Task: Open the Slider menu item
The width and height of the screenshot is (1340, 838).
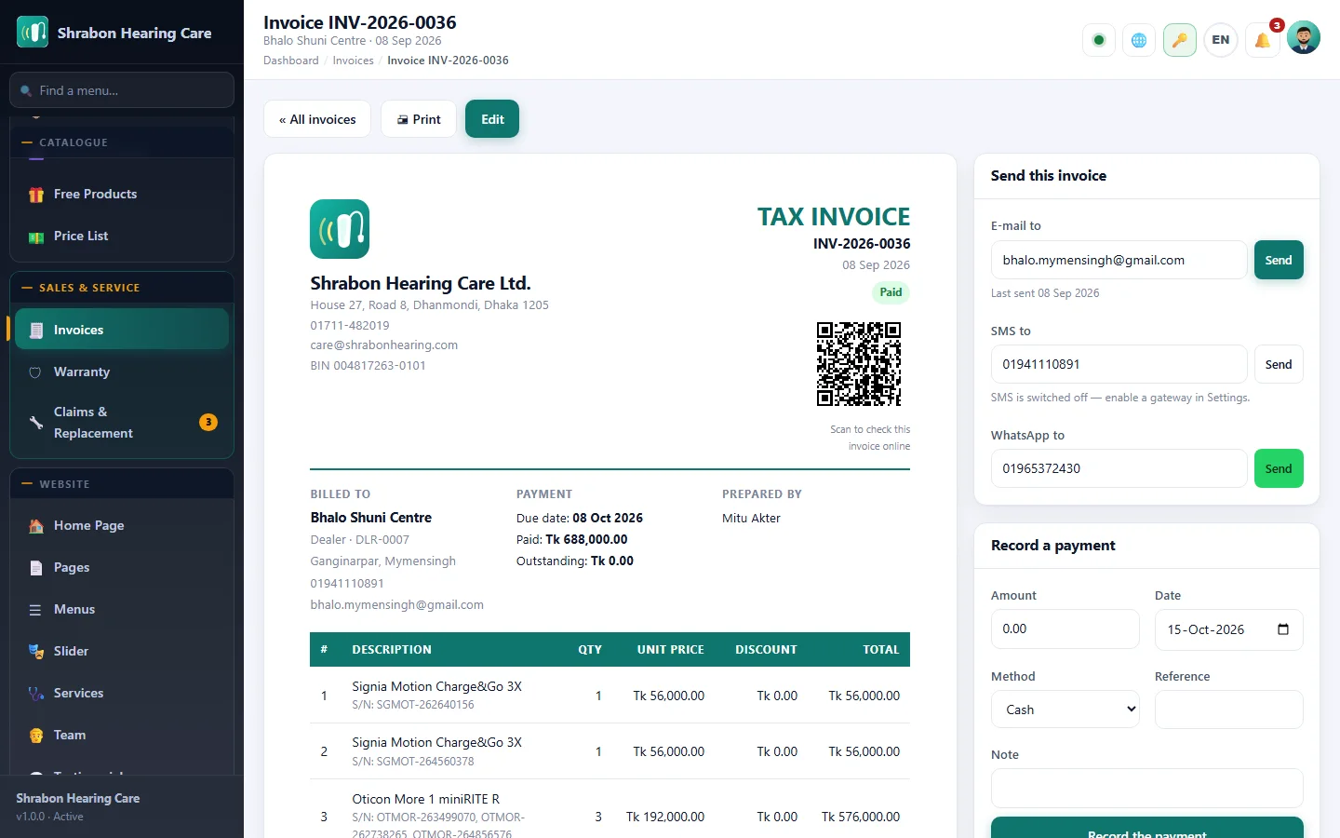Action: (122, 651)
